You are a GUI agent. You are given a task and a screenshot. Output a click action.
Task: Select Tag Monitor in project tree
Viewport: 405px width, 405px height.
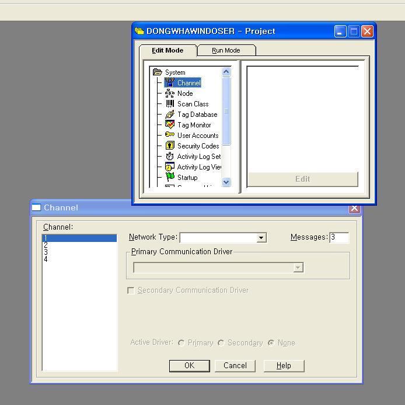coord(194,125)
